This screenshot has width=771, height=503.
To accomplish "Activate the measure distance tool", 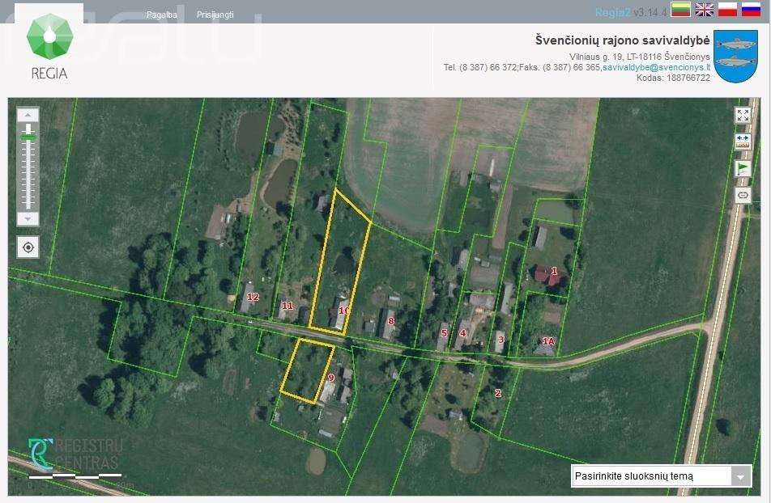I will pos(743,142).
